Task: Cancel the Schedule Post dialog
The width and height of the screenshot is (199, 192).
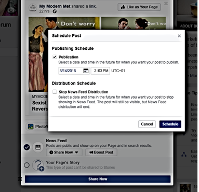Action: [147, 124]
